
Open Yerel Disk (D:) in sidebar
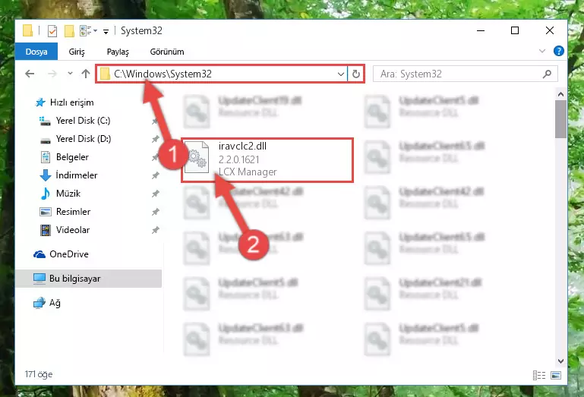click(x=83, y=139)
